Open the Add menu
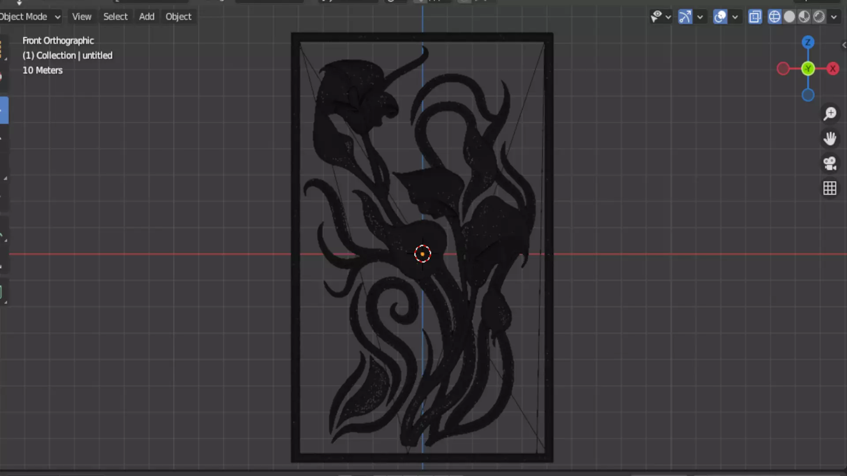The width and height of the screenshot is (847, 476). tap(147, 17)
